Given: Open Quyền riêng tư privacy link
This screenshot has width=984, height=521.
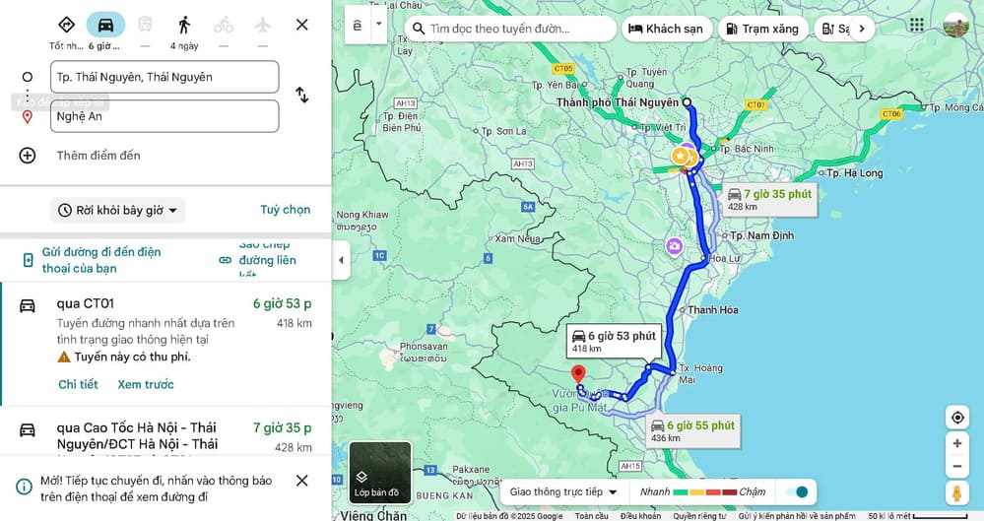Looking at the screenshot, I should [x=699, y=516].
